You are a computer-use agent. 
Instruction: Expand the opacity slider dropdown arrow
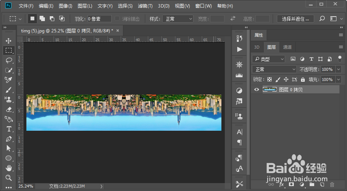(x=339, y=69)
